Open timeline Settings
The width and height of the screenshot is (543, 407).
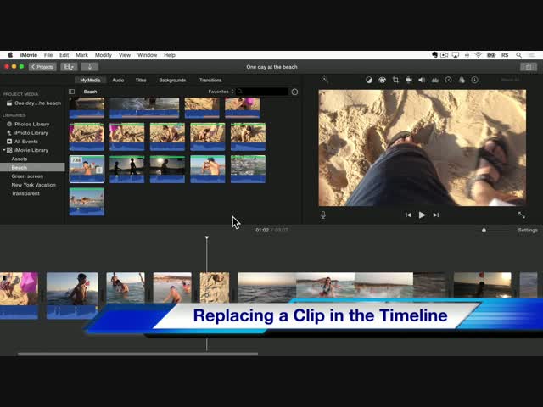528,230
